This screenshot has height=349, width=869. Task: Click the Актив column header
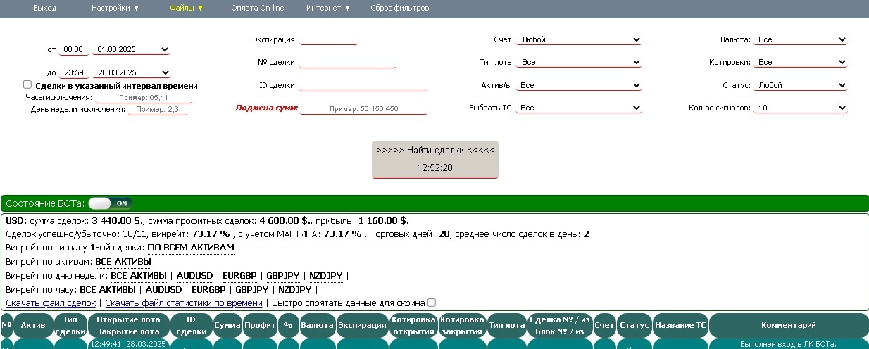[x=33, y=325]
